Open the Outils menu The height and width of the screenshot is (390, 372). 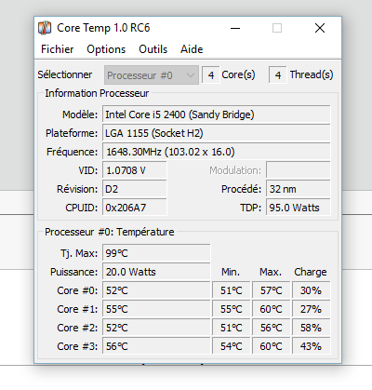[x=153, y=49]
